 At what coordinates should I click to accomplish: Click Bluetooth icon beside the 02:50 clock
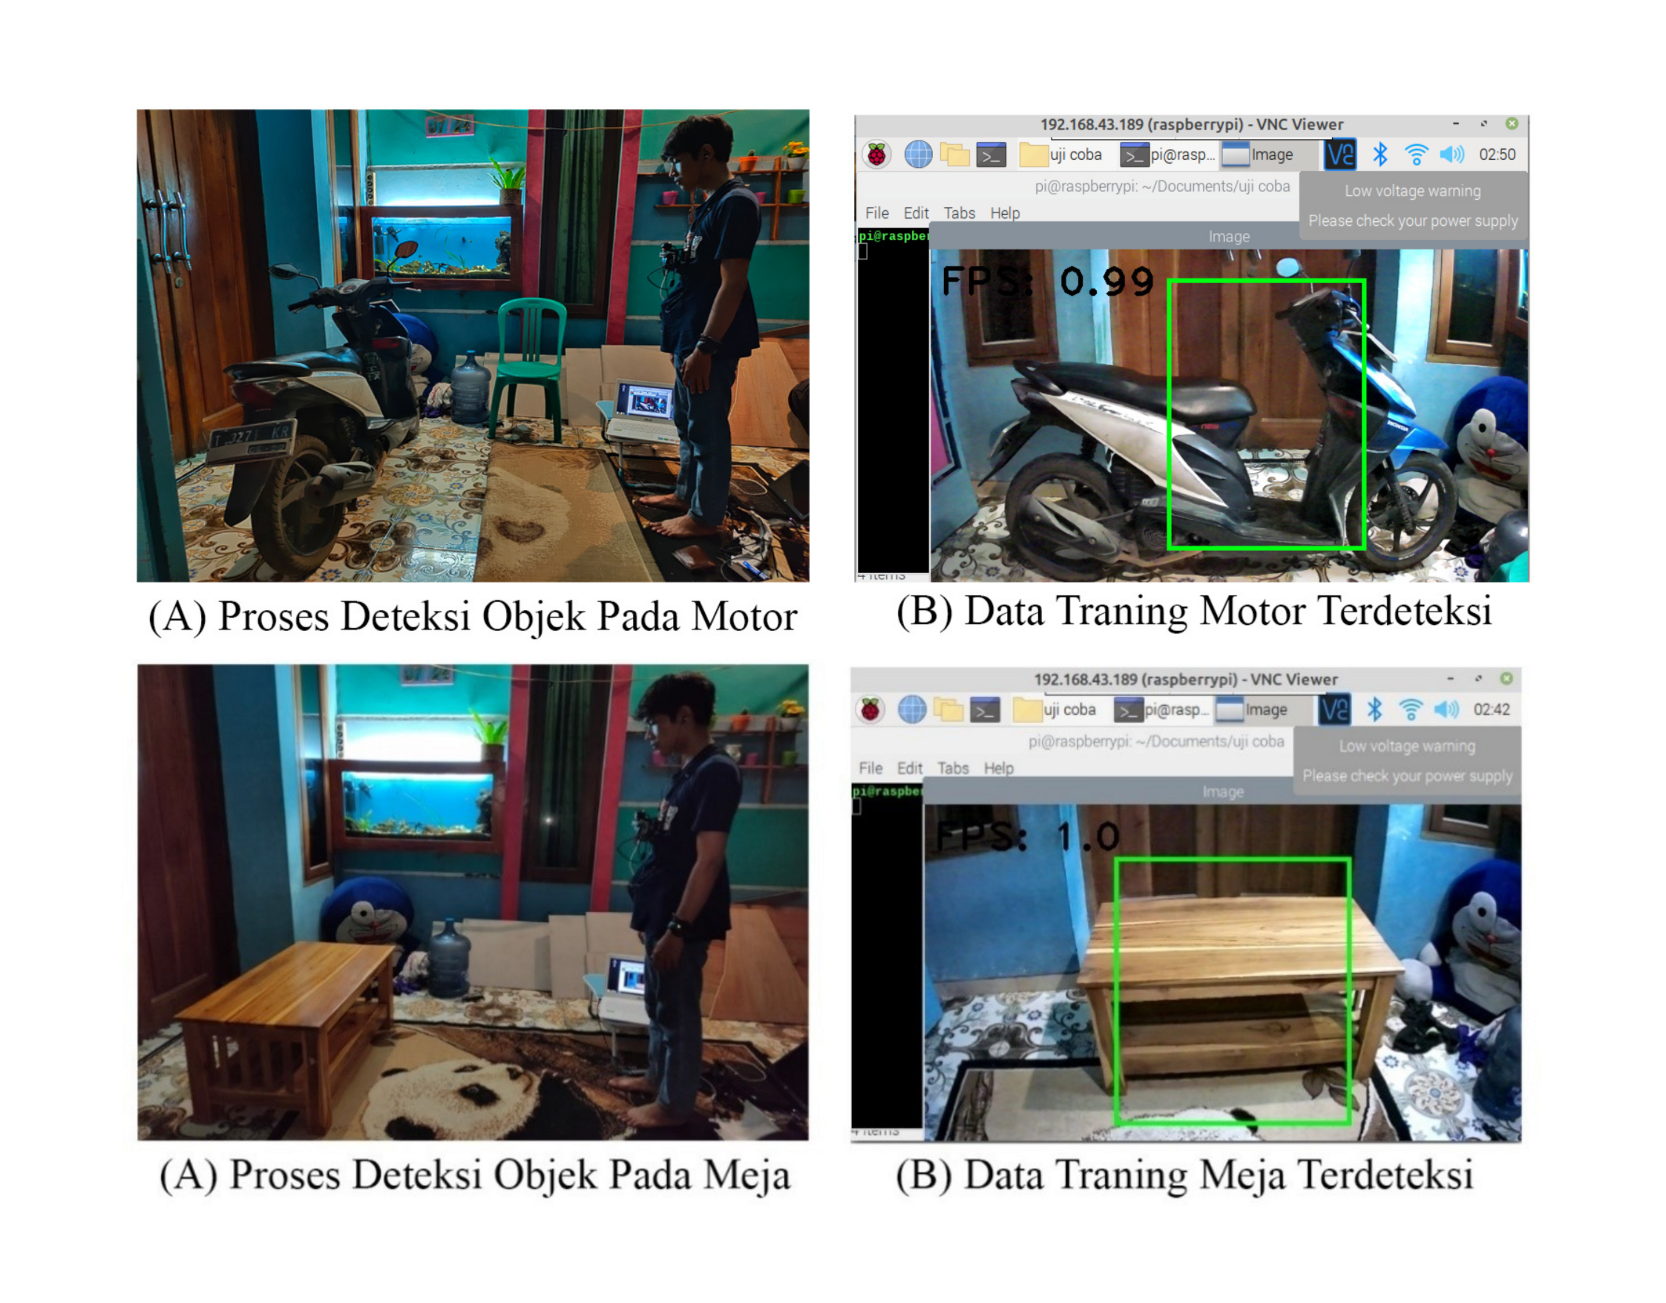pos(1379,155)
